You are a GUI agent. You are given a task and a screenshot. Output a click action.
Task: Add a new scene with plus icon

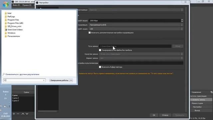point(14,114)
